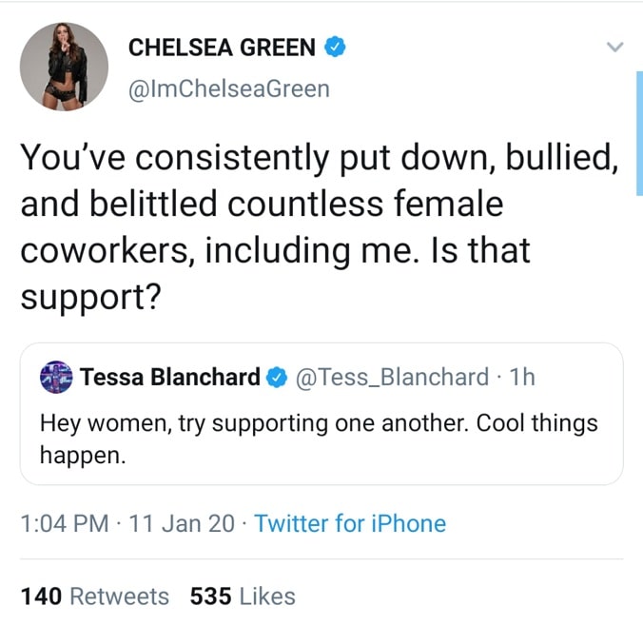643x625 pixels.
Task: Open Chelsea Green's profile photo
Action: point(65,66)
